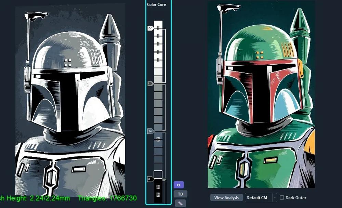Select the layer 27 slider handle
The width and height of the screenshot is (342, 208).
click(x=150, y=28)
